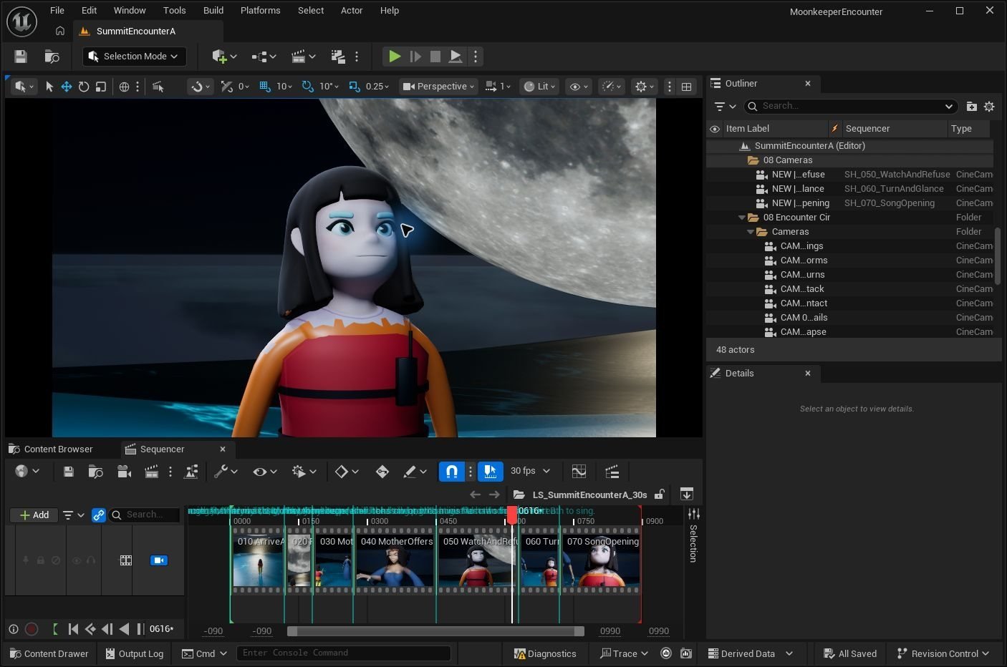Switch viewport layout with the grid panes icon
Viewport: 1007px width, 667px height.
[x=686, y=87]
